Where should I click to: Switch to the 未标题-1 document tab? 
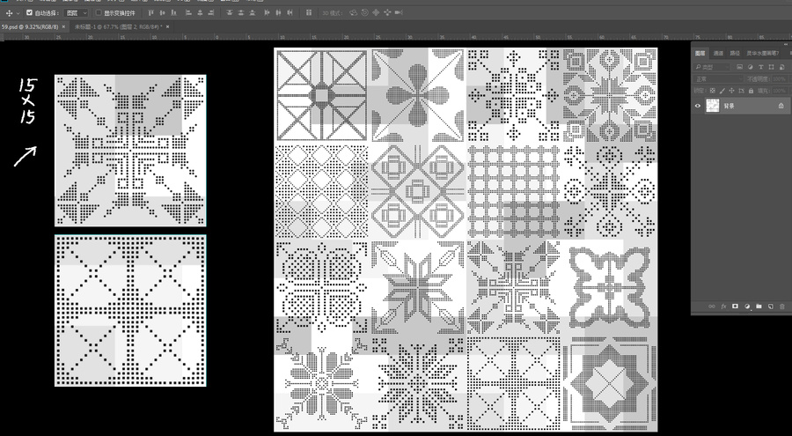click(x=119, y=26)
